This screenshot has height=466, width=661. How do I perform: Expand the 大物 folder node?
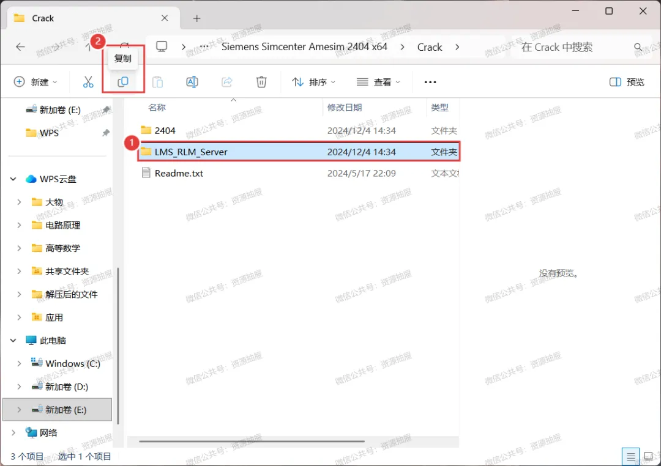pyautogui.click(x=19, y=202)
